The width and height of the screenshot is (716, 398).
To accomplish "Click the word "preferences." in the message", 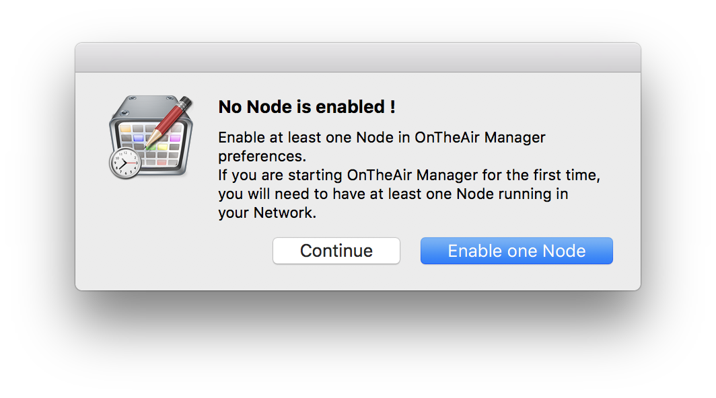I will pyautogui.click(x=262, y=157).
